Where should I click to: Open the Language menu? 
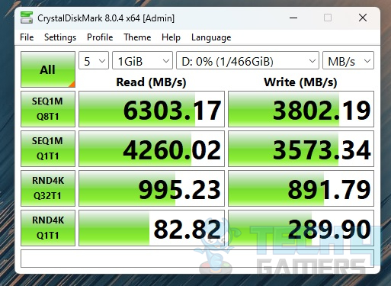(211, 37)
